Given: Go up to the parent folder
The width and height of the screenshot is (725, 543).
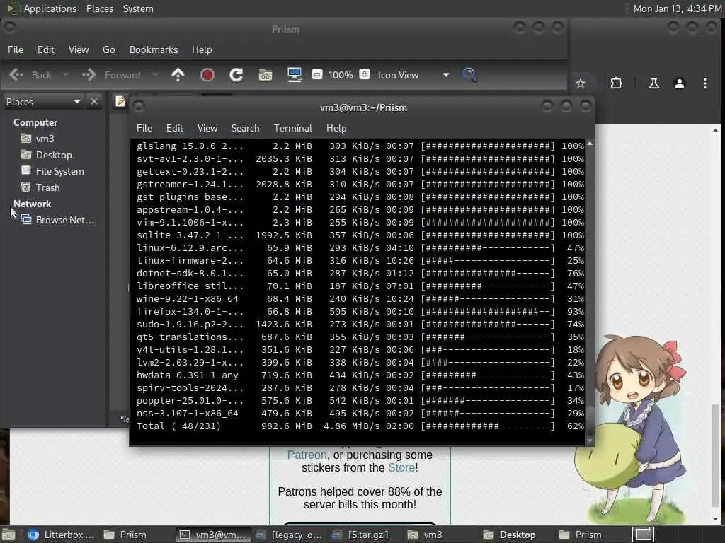Looking at the screenshot, I should [178, 75].
